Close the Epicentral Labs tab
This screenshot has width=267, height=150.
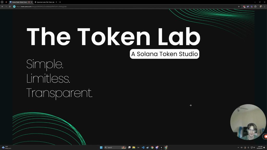(x=56, y=2)
